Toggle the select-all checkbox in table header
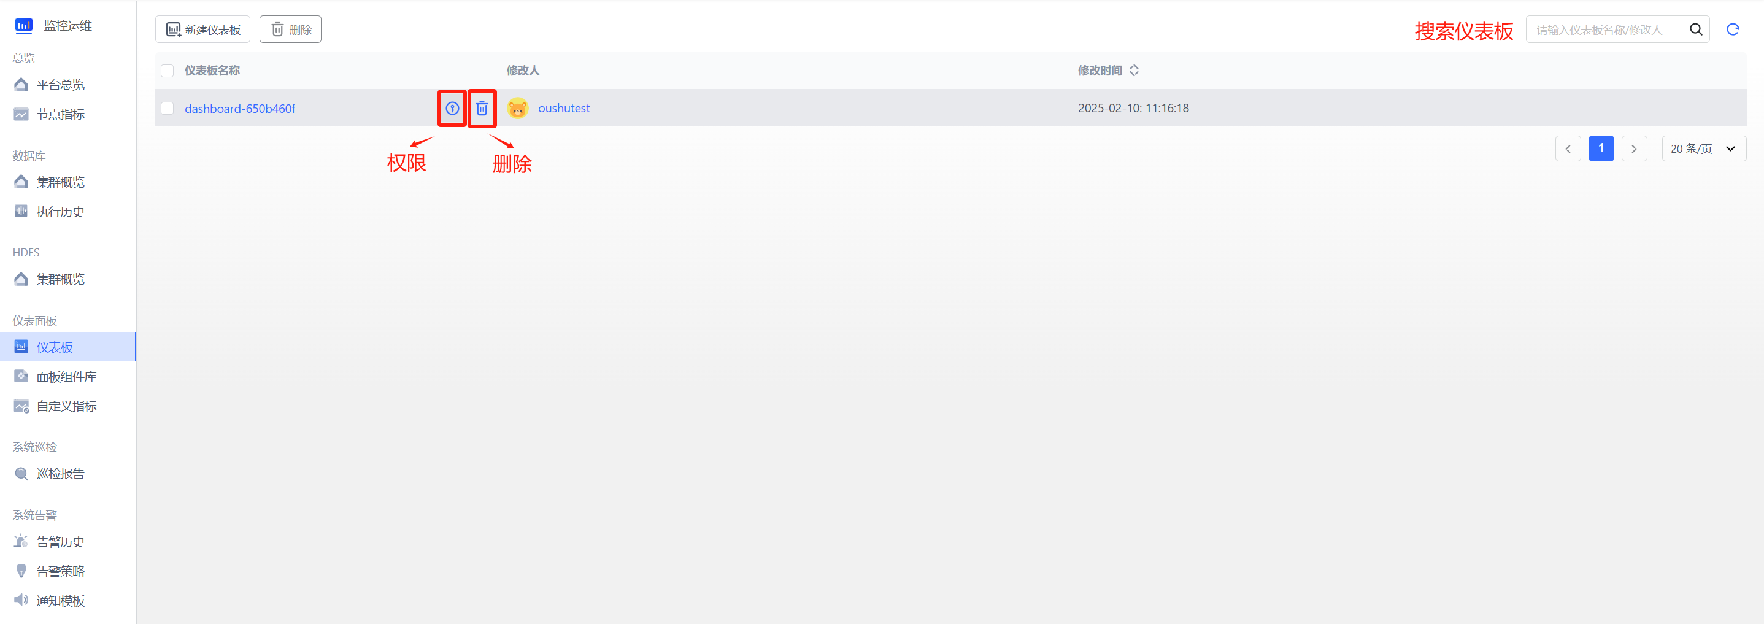This screenshot has height=624, width=1764. pyautogui.click(x=167, y=71)
